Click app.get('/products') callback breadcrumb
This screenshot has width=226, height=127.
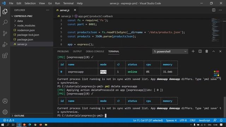coord(95,16)
